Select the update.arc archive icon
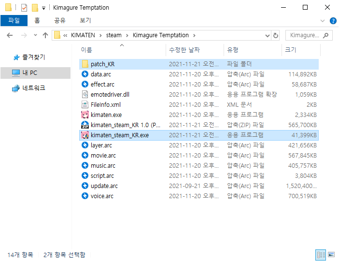Screen dimensions: 339x261 click(x=85, y=186)
